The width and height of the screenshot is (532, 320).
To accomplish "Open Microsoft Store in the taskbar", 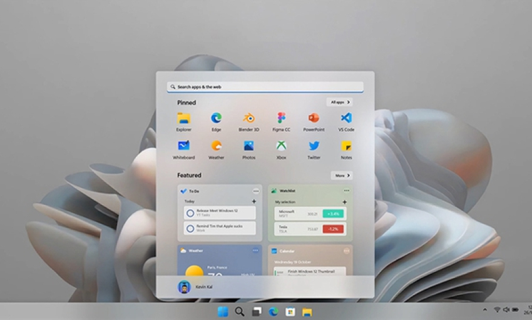I will [290, 311].
